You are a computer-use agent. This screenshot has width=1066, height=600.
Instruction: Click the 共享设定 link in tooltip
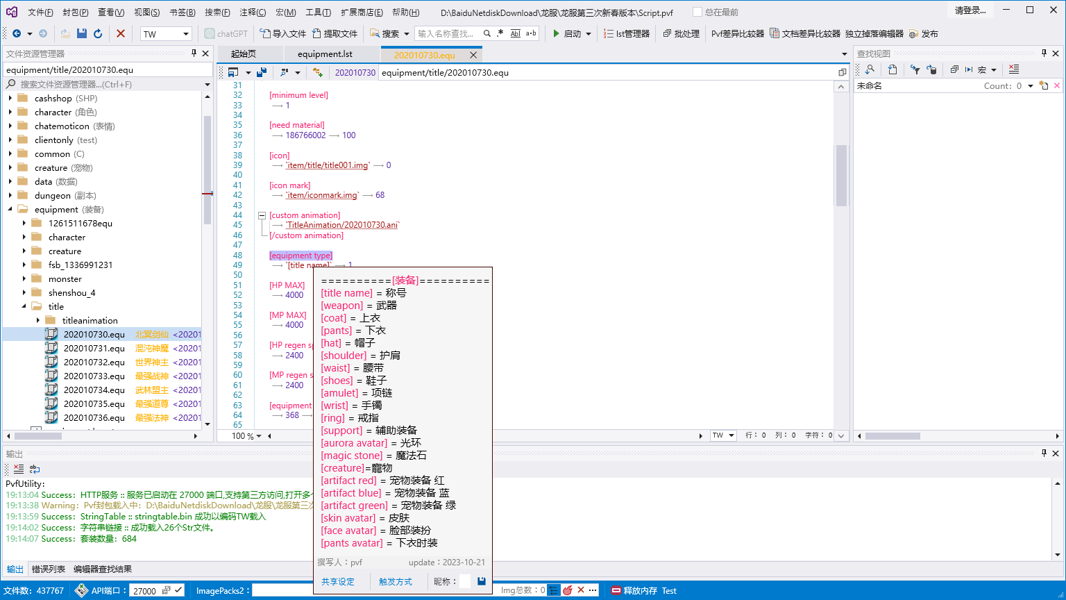(337, 582)
